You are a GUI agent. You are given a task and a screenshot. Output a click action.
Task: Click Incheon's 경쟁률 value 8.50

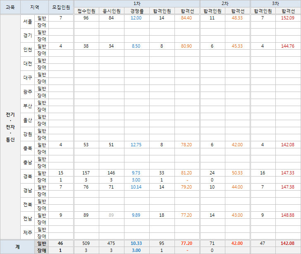click(x=136, y=46)
